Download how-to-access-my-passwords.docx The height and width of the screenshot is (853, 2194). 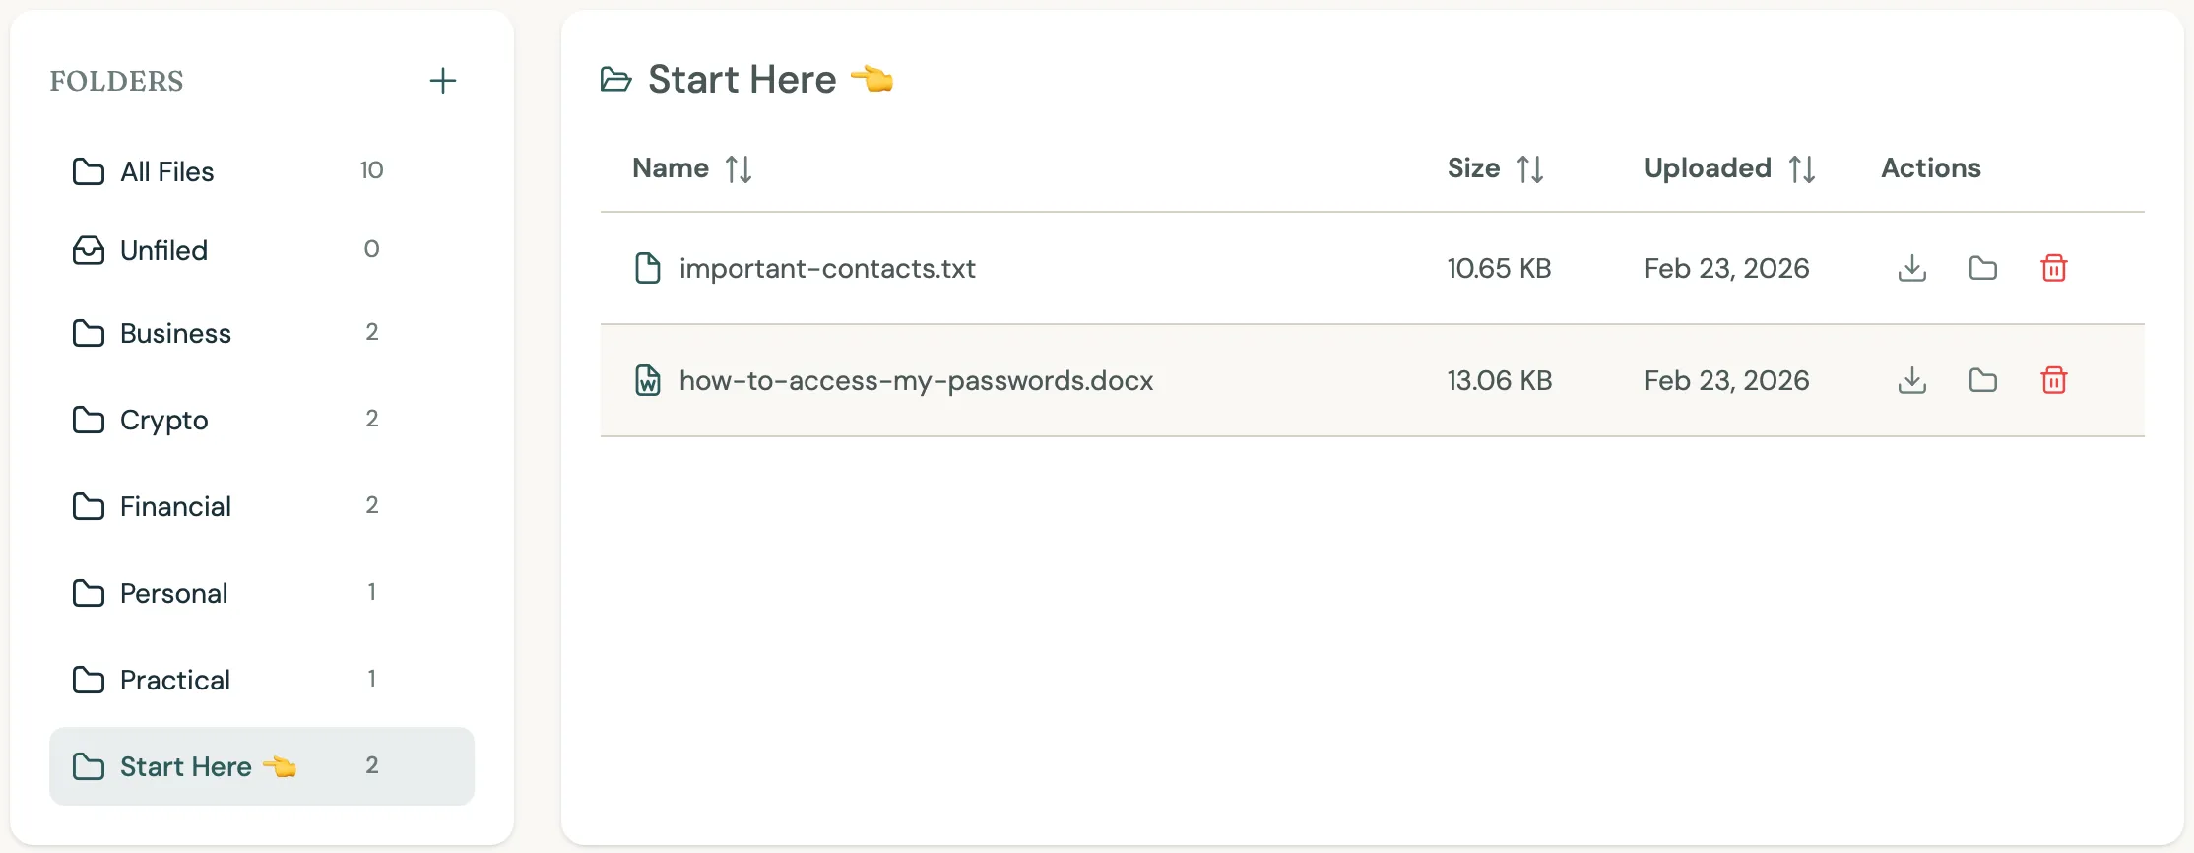pyautogui.click(x=1911, y=380)
